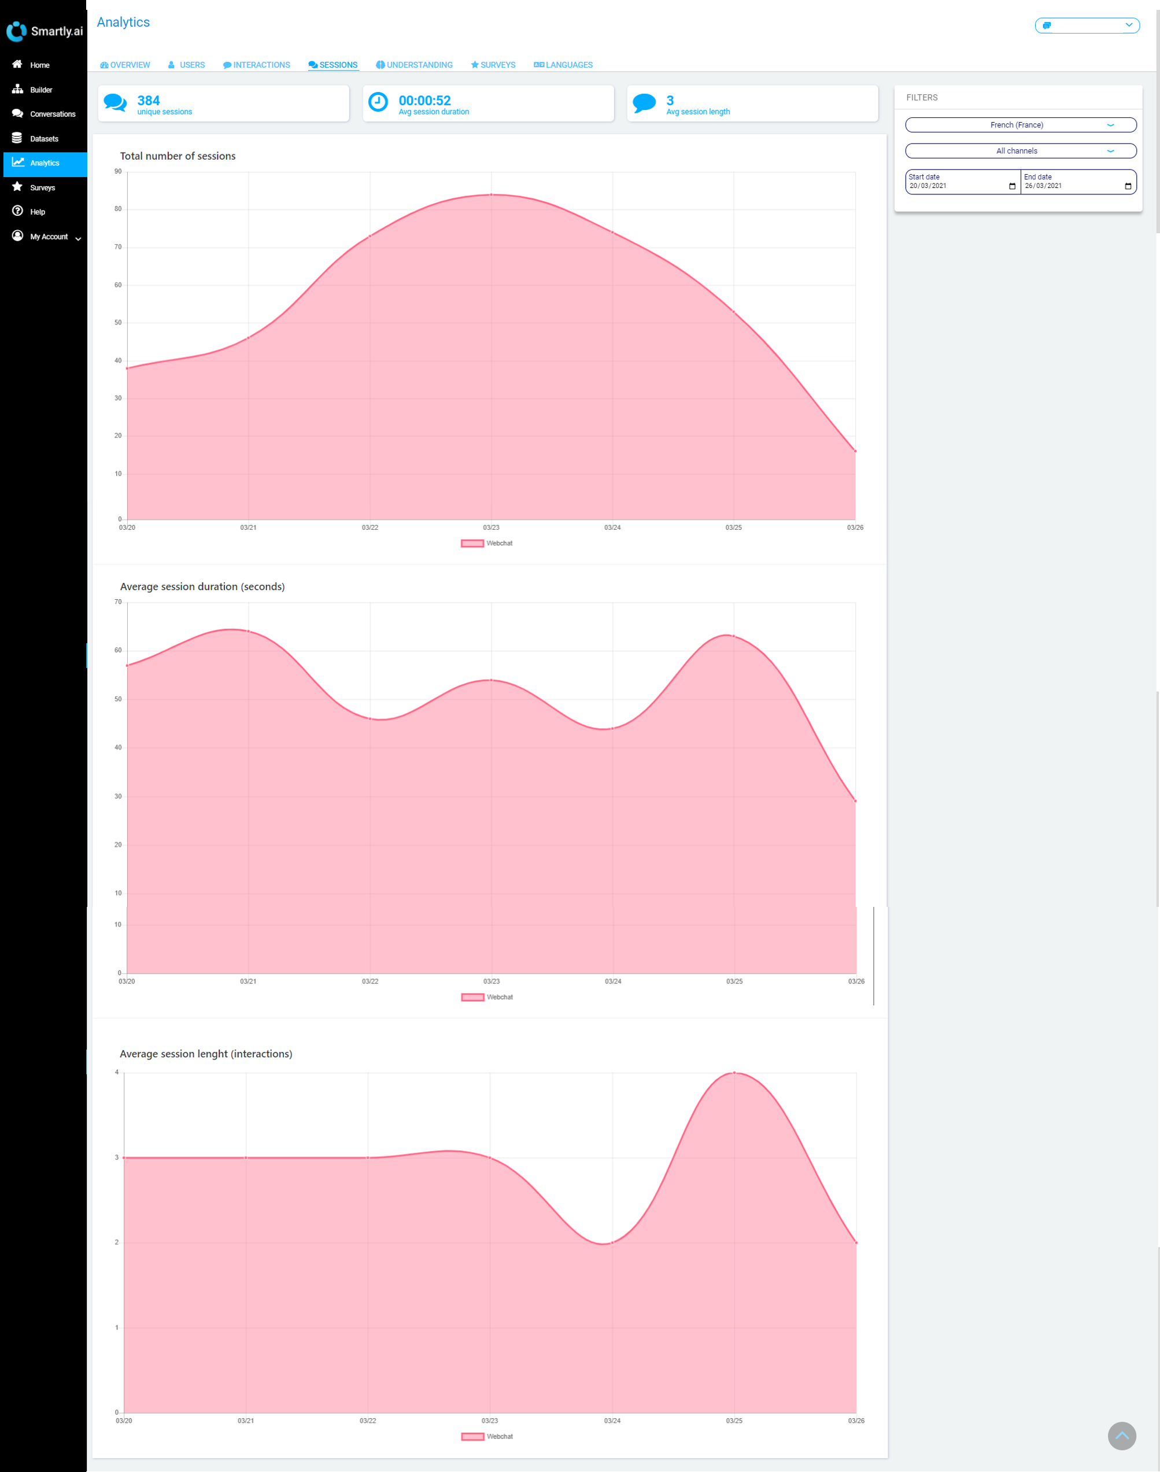Image resolution: width=1160 pixels, height=1472 pixels.
Task: Toggle Webchat legend in session duration chart
Action: click(x=486, y=997)
